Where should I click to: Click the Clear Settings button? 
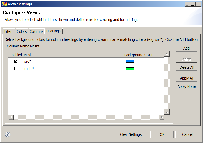pyautogui.click(x=131, y=134)
